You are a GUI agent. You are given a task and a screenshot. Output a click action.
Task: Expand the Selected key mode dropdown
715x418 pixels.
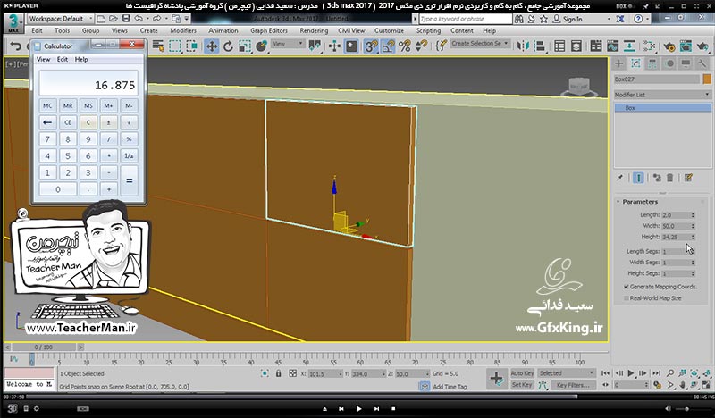[567, 373]
